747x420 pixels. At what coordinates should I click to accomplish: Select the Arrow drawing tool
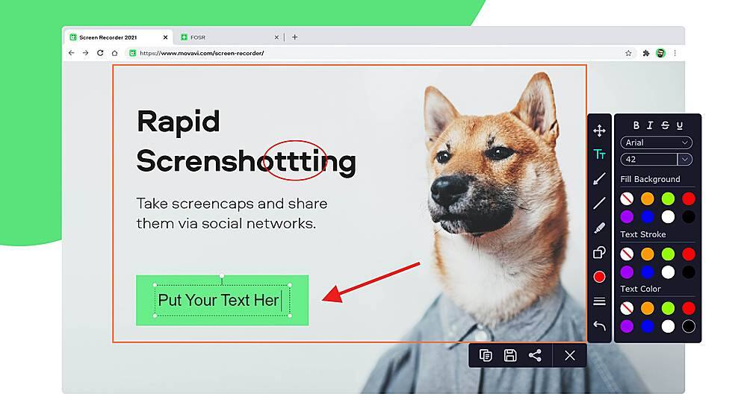(x=599, y=179)
